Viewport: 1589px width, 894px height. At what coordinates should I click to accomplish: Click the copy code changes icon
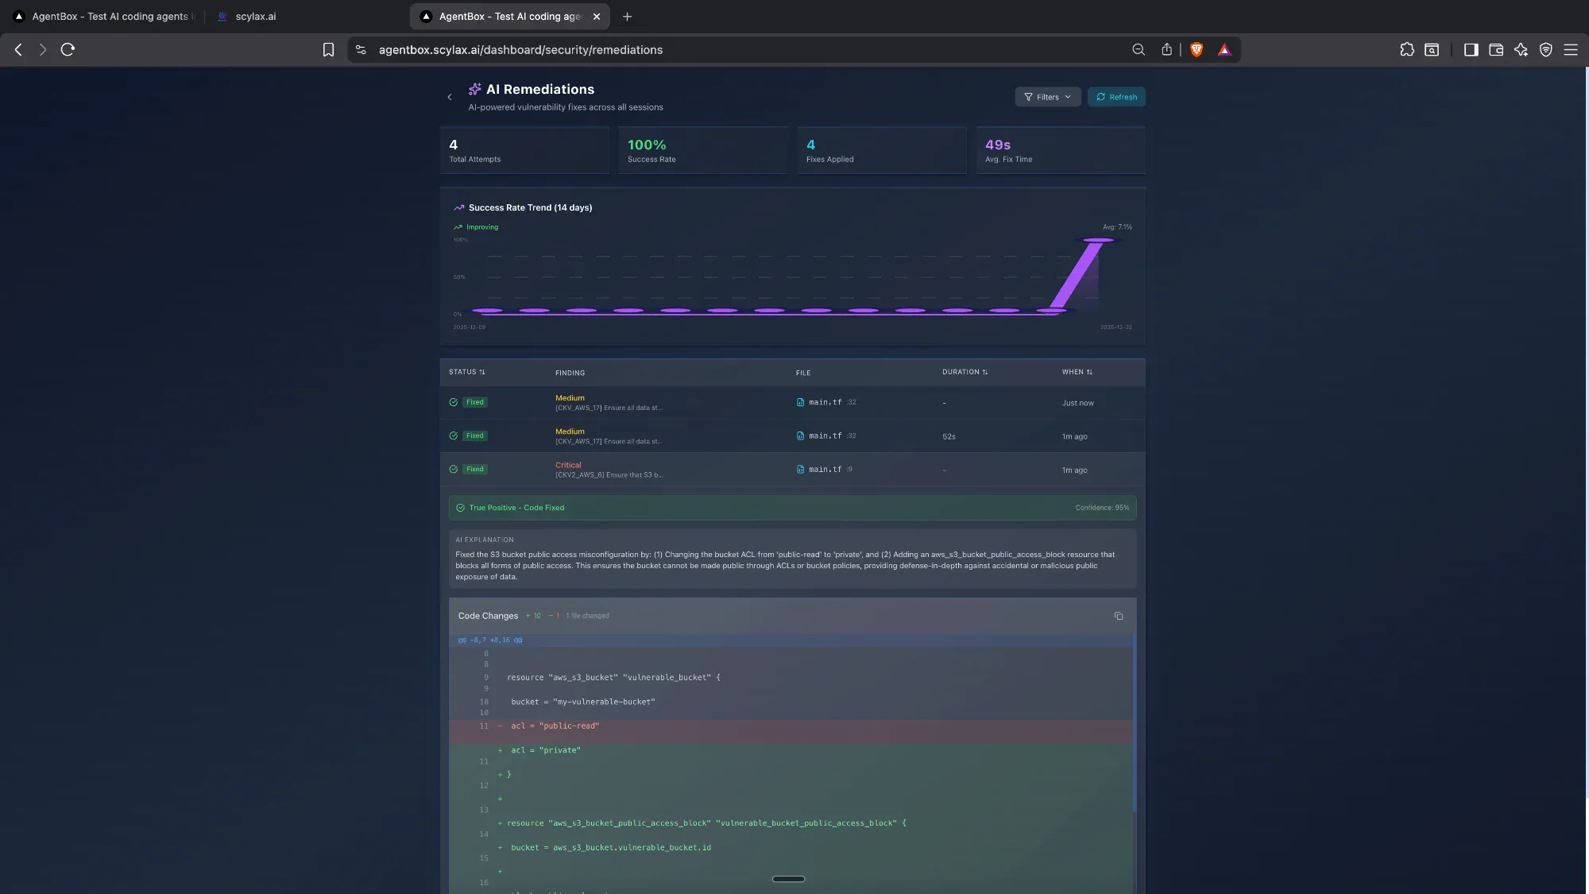pos(1119,616)
